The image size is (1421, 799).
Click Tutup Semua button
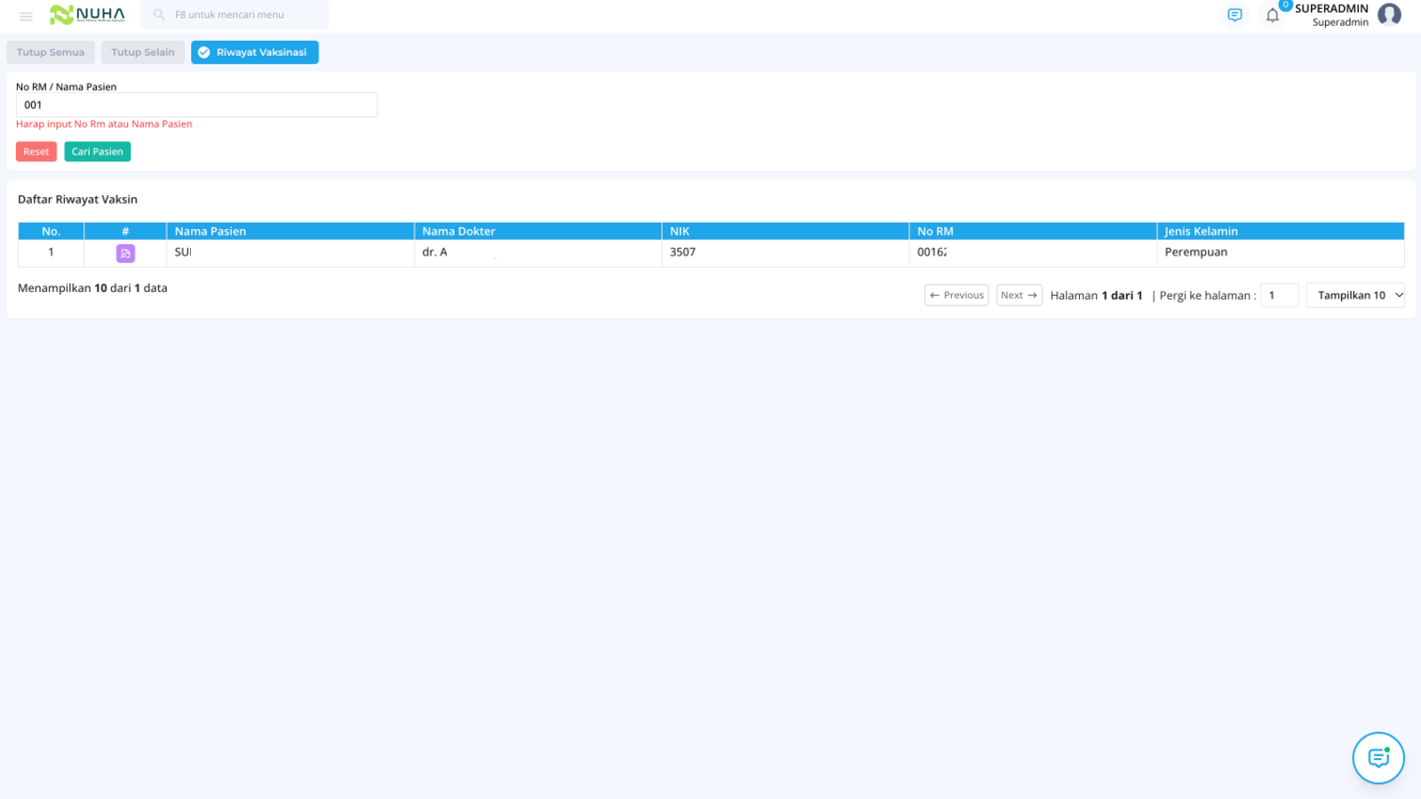(51, 52)
